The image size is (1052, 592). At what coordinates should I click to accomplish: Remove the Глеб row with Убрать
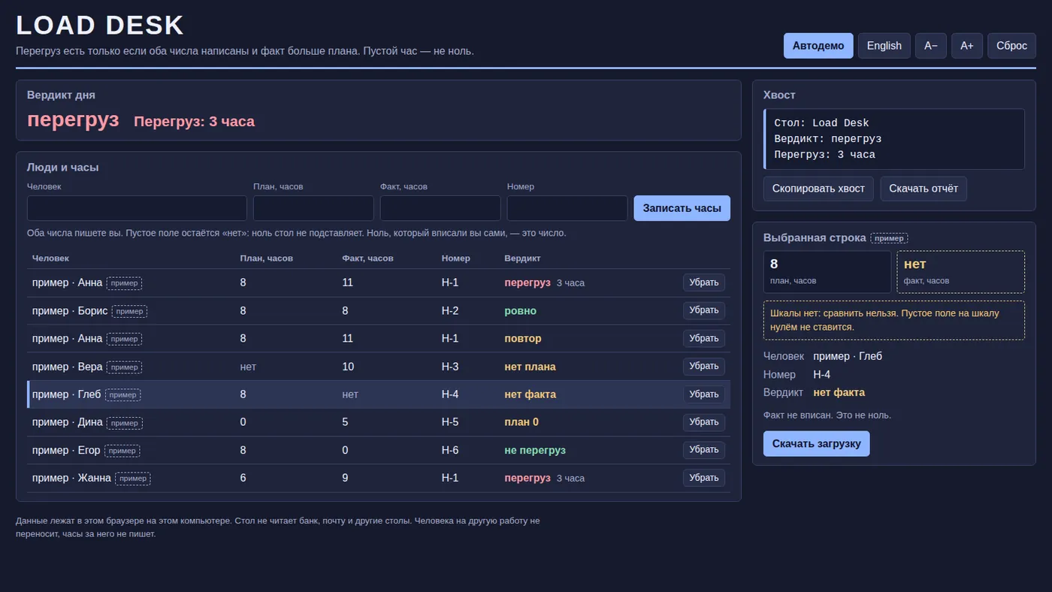[704, 394]
